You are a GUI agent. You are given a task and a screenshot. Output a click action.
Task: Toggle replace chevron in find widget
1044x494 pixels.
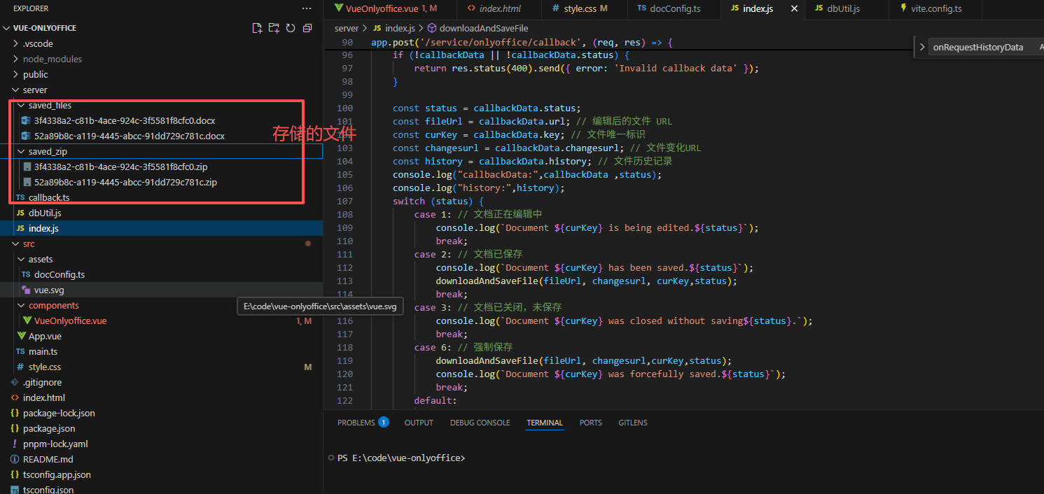(x=922, y=48)
